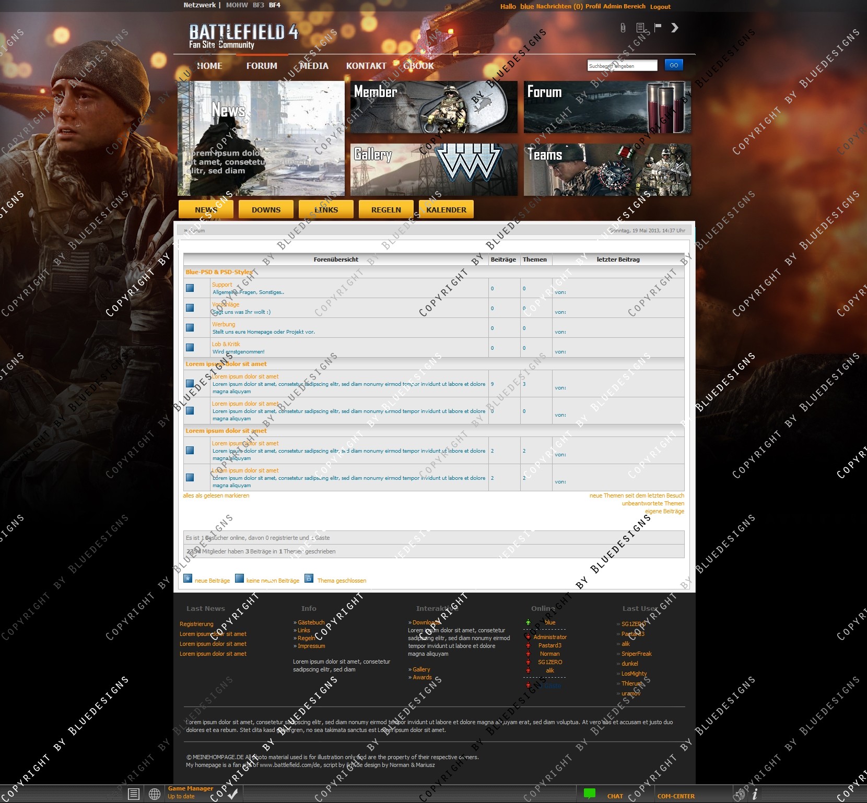
Task: Click the globe icon in the bottom bar
Action: click(155, 794)
